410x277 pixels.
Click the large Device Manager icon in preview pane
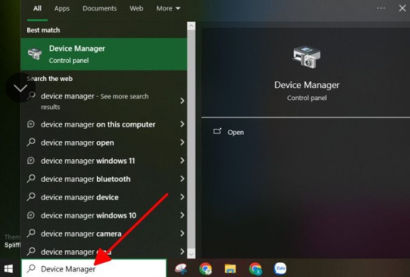tap(307, 57)
